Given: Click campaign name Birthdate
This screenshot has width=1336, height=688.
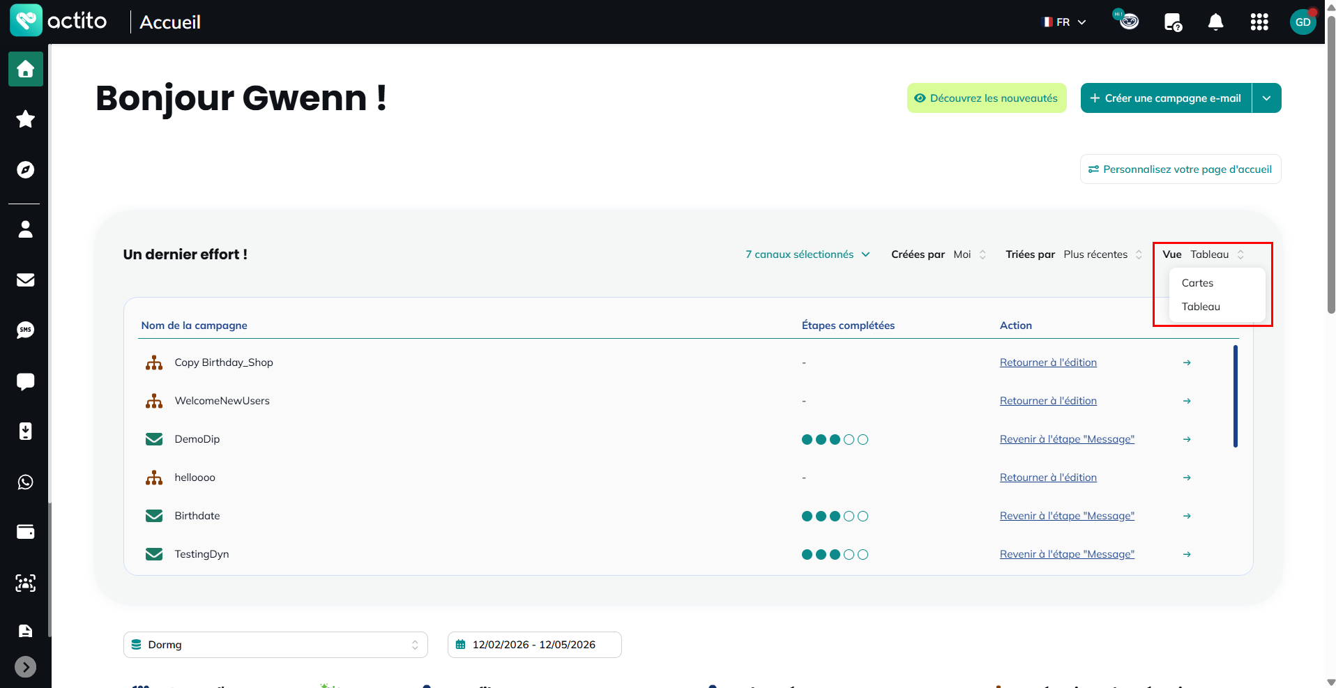Looking at the screenshot, I should tap(197, 516).
